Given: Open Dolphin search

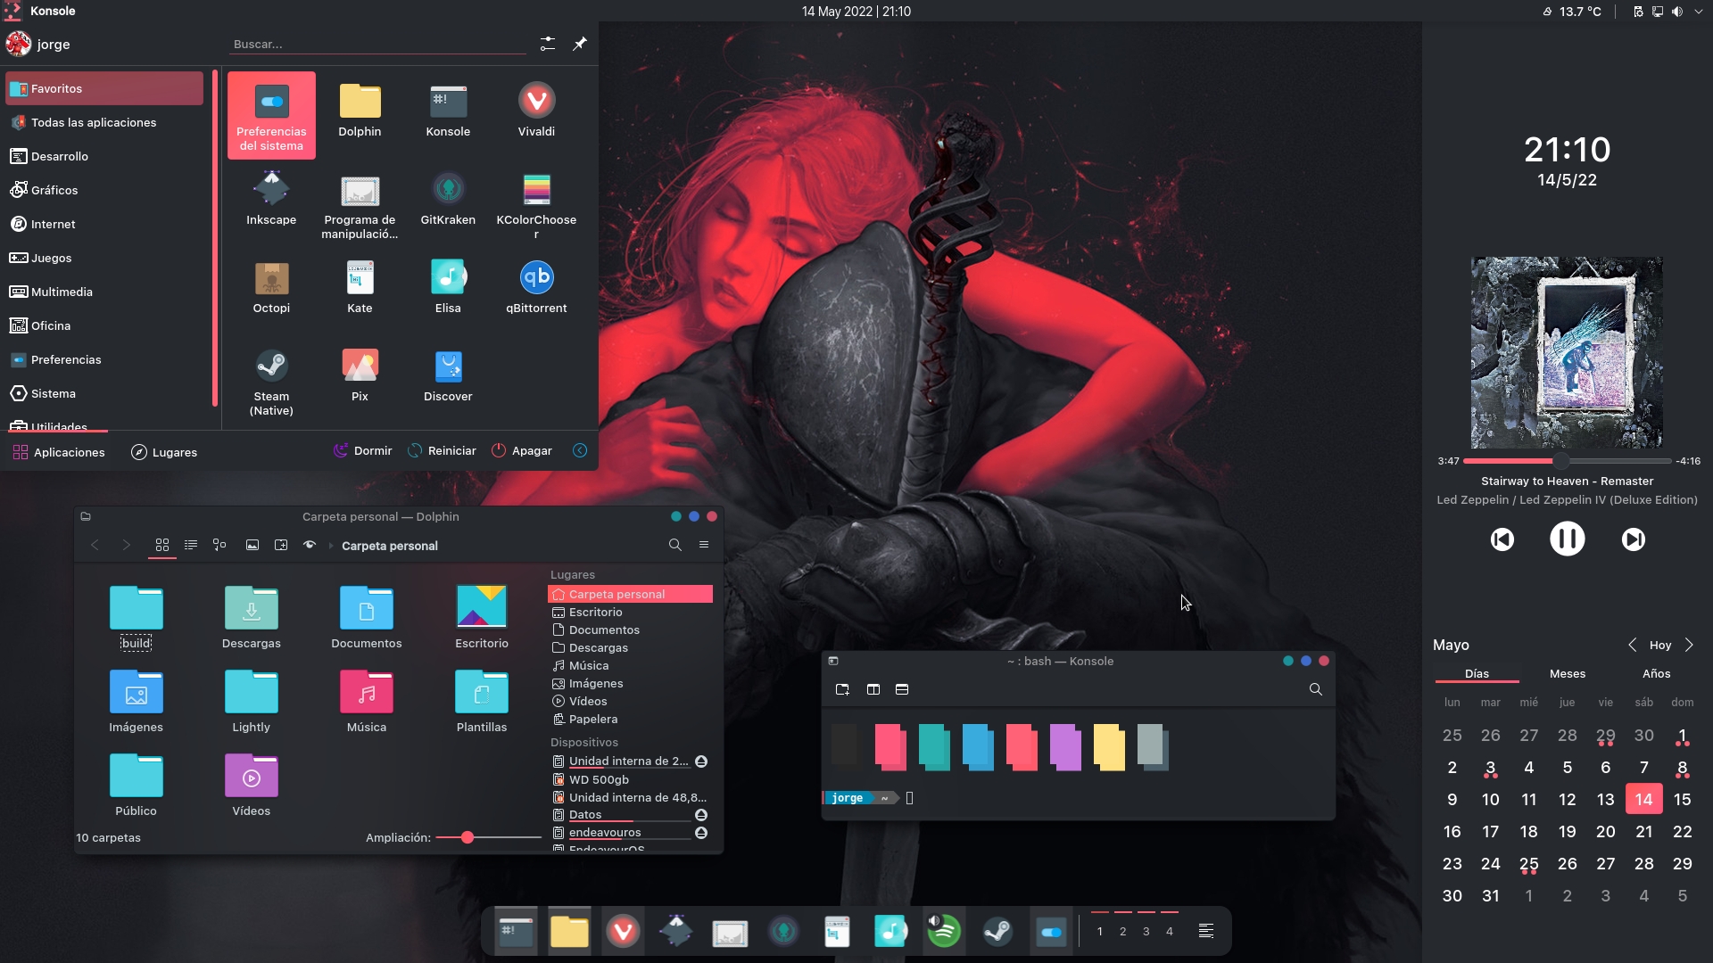Looking at the screenshot, I should (675, 545).
